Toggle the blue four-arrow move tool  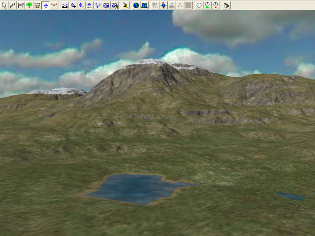coord(46,6)
